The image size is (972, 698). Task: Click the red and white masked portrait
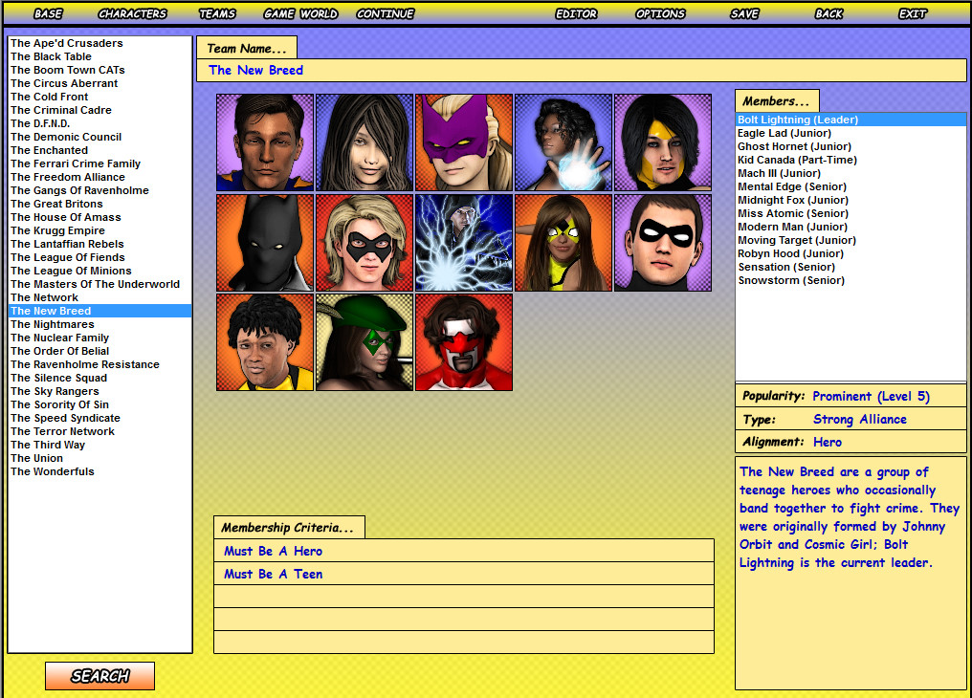click(464, 342)
